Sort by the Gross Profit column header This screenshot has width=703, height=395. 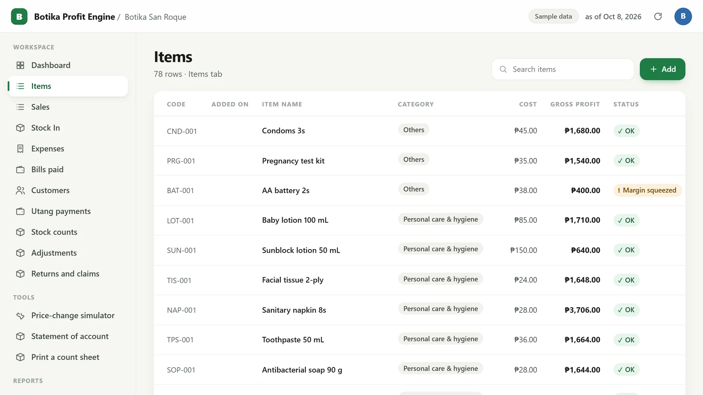pyautogui.click(x=575, y=104)
